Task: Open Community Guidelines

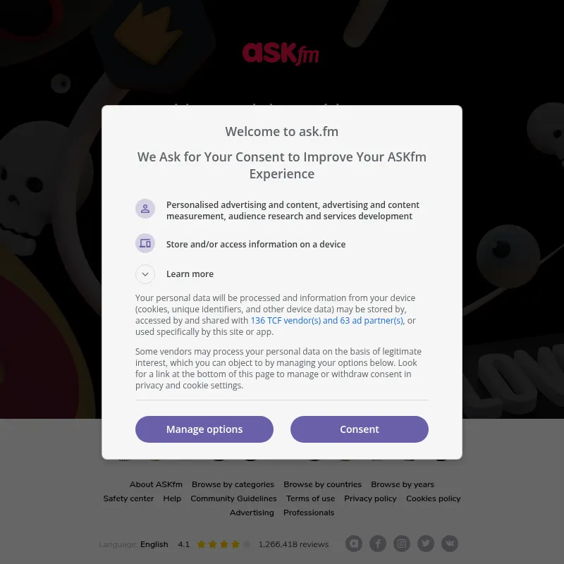Action: [233, 498]
